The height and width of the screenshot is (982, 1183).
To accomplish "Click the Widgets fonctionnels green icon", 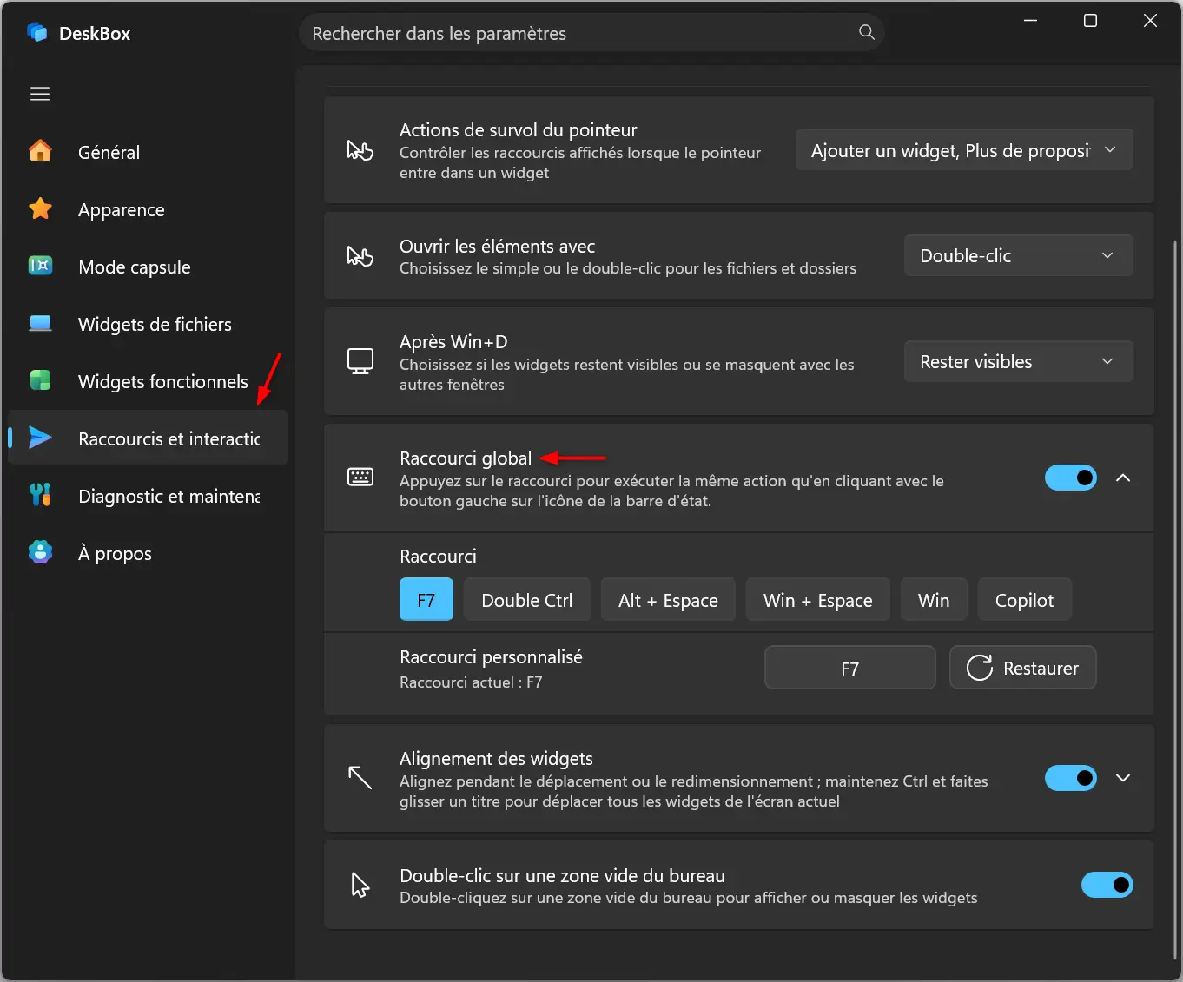I will pyautogui.click(x=40, y=380).
